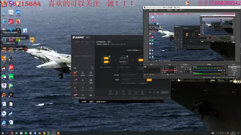241x135 pixels.
Task: Click upper orange copy button in first circle
Action: [x=106, y=58]
